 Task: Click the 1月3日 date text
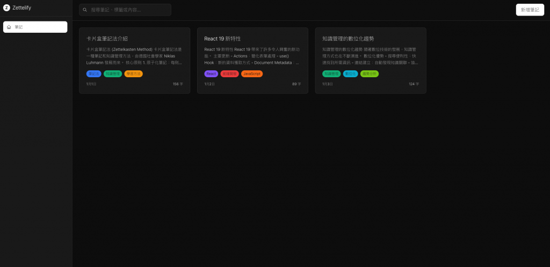click(x=328, y=84)
